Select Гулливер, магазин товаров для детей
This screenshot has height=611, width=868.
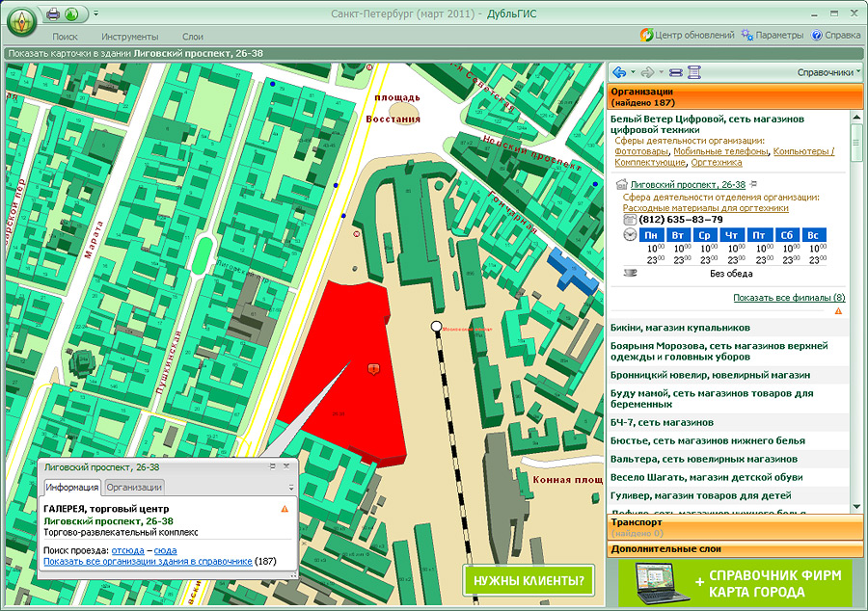[728, 495]
